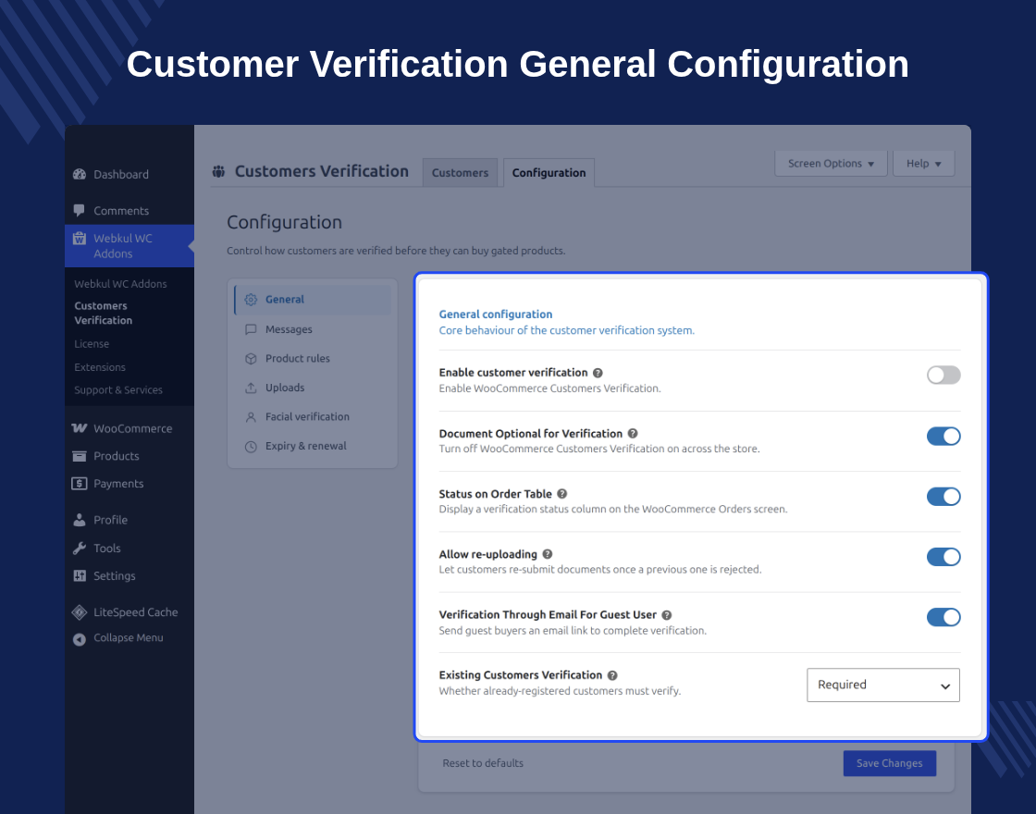Click the Configuration page heading

tap(284, 222)
